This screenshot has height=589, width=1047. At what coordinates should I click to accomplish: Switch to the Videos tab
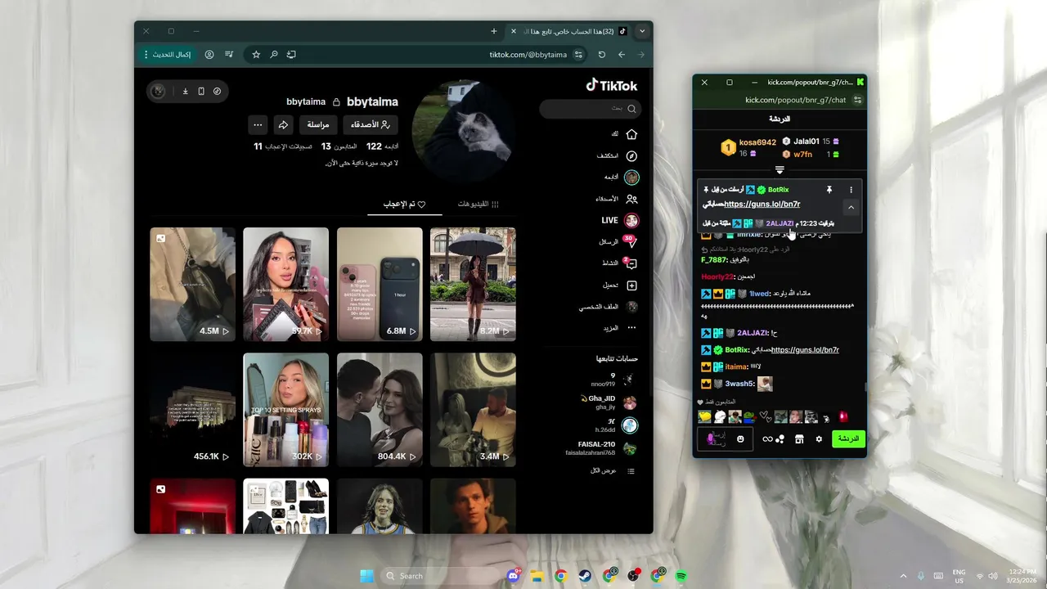pos(478,204)
